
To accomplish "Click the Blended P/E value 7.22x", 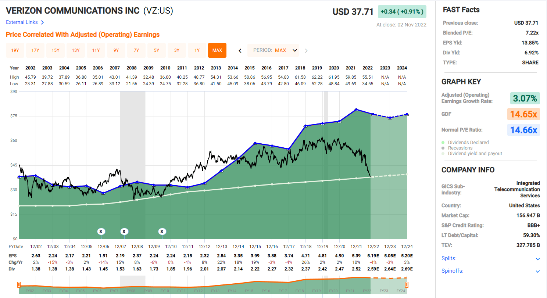I will tap(532, 33).
